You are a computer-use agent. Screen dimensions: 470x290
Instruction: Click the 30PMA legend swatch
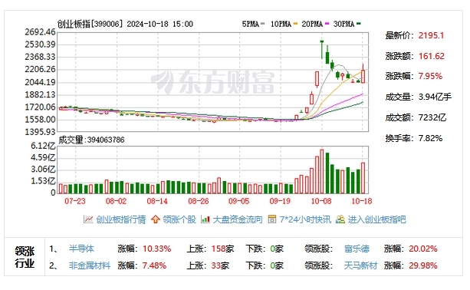click(359, 24)
